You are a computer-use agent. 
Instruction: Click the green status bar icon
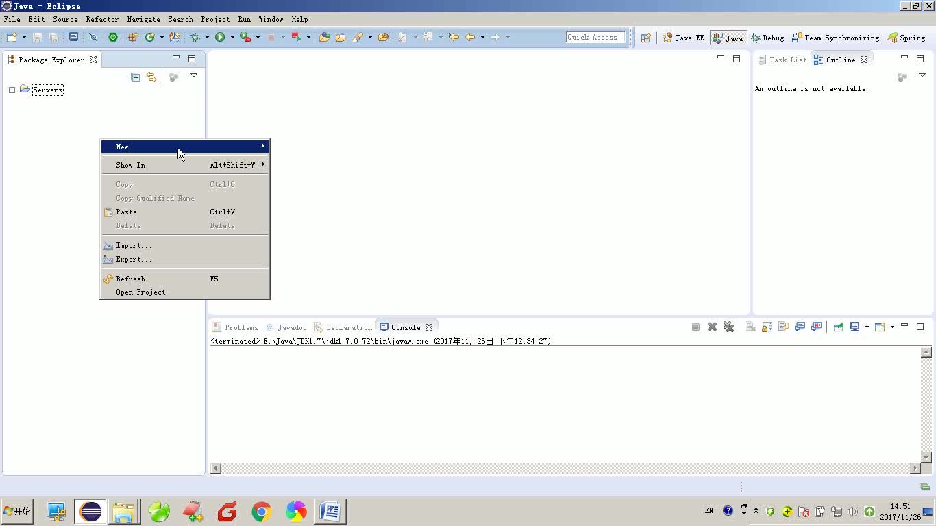coord(924,486)
